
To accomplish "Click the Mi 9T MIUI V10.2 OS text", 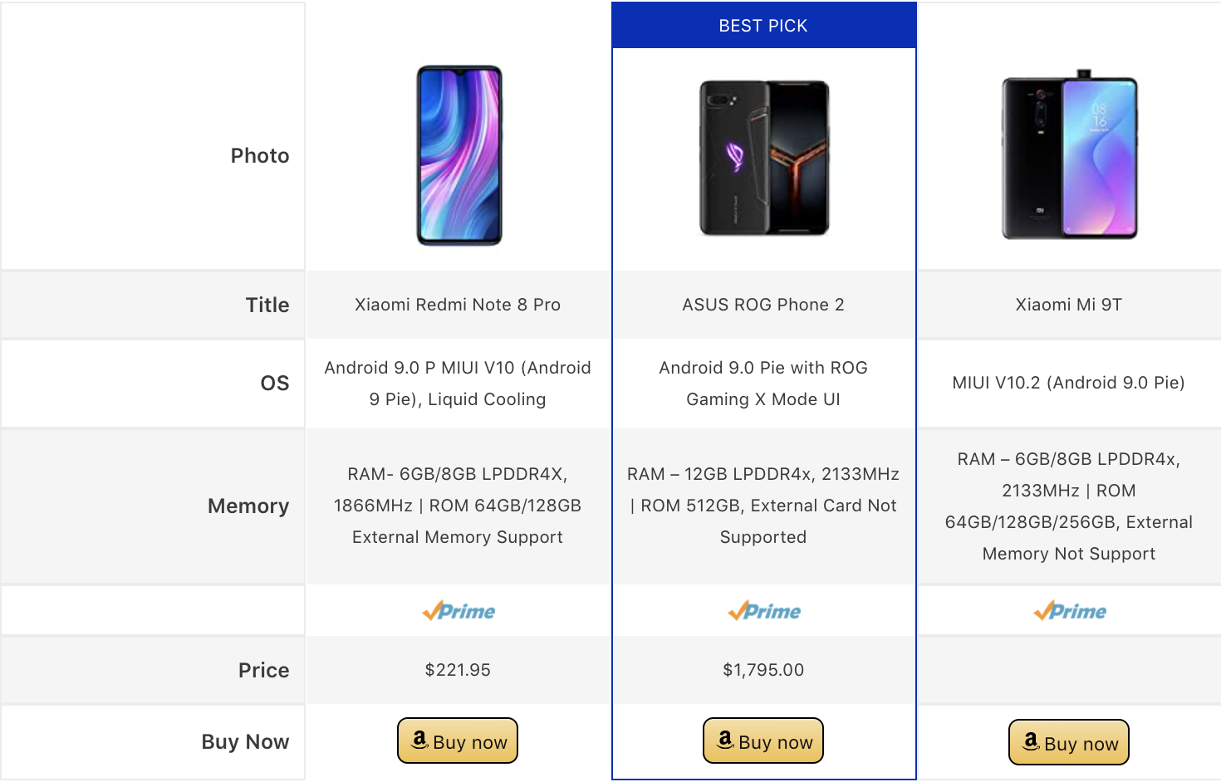I will click(1069, 383).
